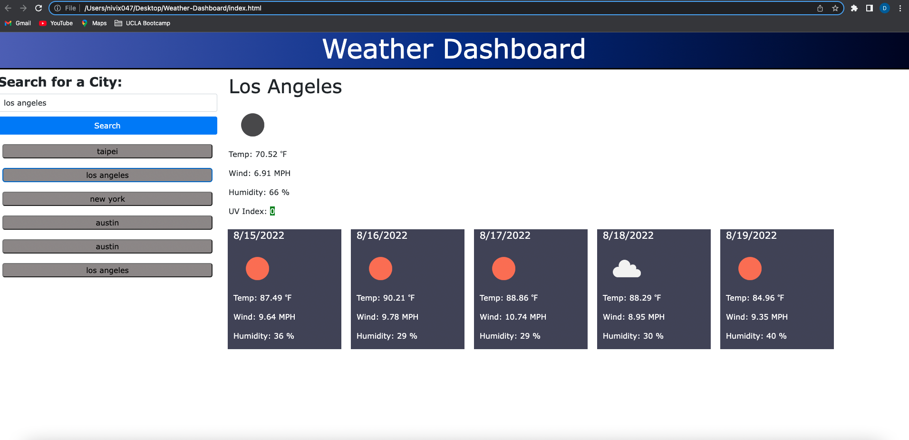This screenshot has width=909, height=440.
Task: Click the cloud icon on the 8/18/2022 card
Action: click(x=627, y=268)
